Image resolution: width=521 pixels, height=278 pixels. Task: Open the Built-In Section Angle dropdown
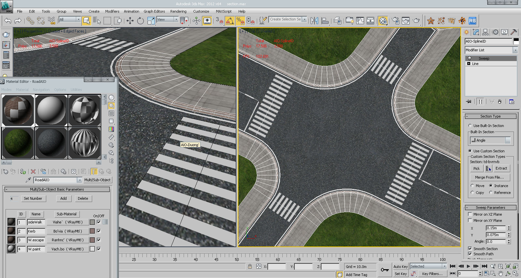[x=508, y=140]
